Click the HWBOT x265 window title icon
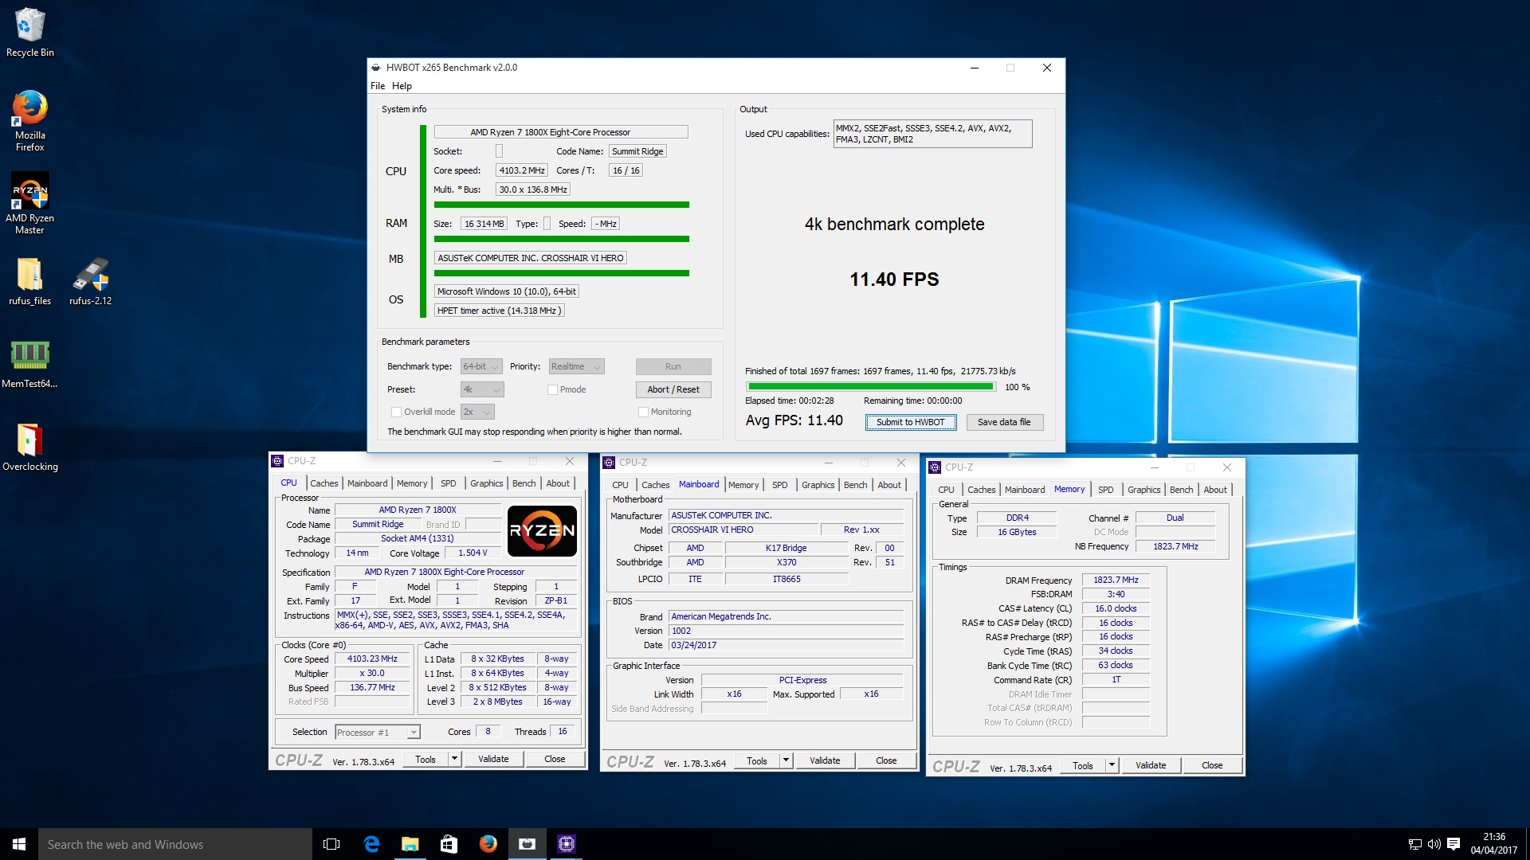 [x=376, y=68]
